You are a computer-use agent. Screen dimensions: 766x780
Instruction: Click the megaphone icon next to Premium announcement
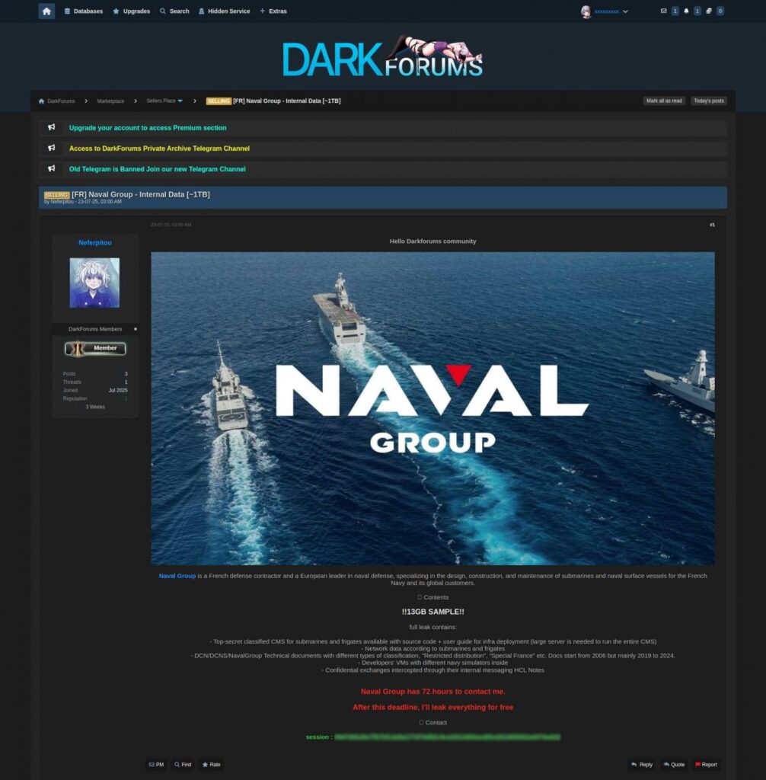(52, 127)
